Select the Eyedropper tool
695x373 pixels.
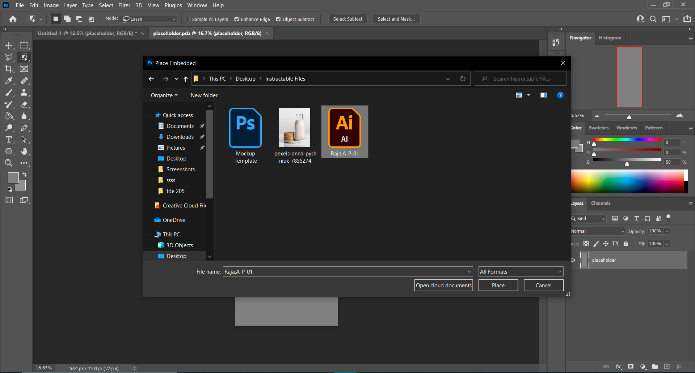click(x=9, y=81)
